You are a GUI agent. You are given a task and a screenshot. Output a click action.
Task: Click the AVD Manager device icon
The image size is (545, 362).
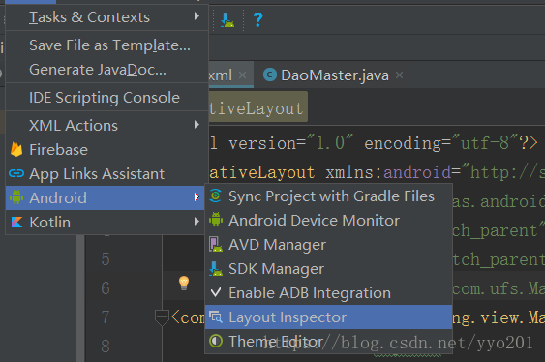click(x=216, y=244)
